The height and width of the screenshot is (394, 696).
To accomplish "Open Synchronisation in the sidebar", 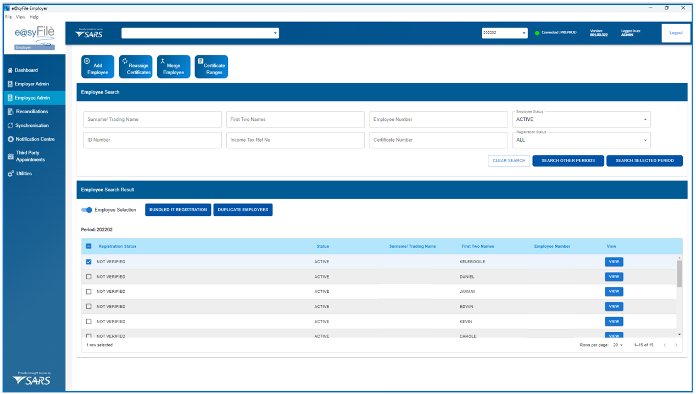I will pyautogui.click(x=31, y=125).
